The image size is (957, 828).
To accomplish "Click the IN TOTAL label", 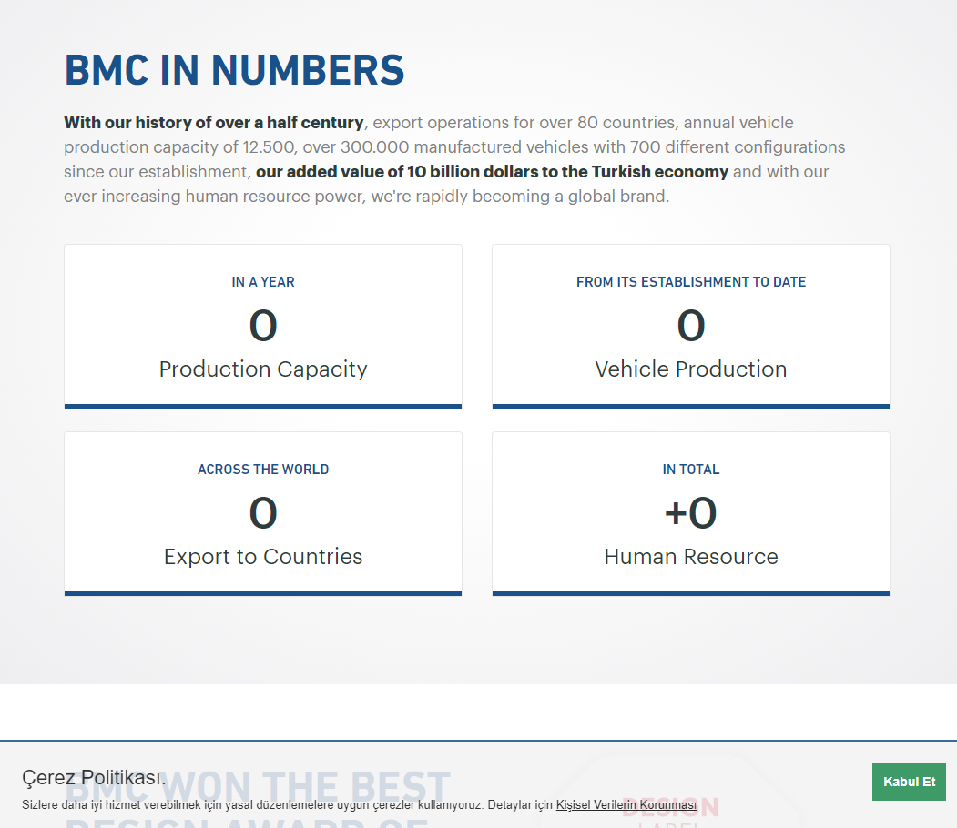I will 690,470.
